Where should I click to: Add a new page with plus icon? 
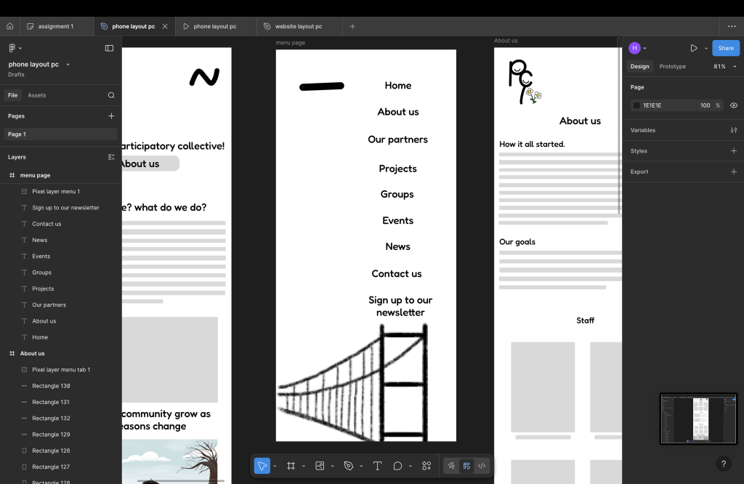111,116
